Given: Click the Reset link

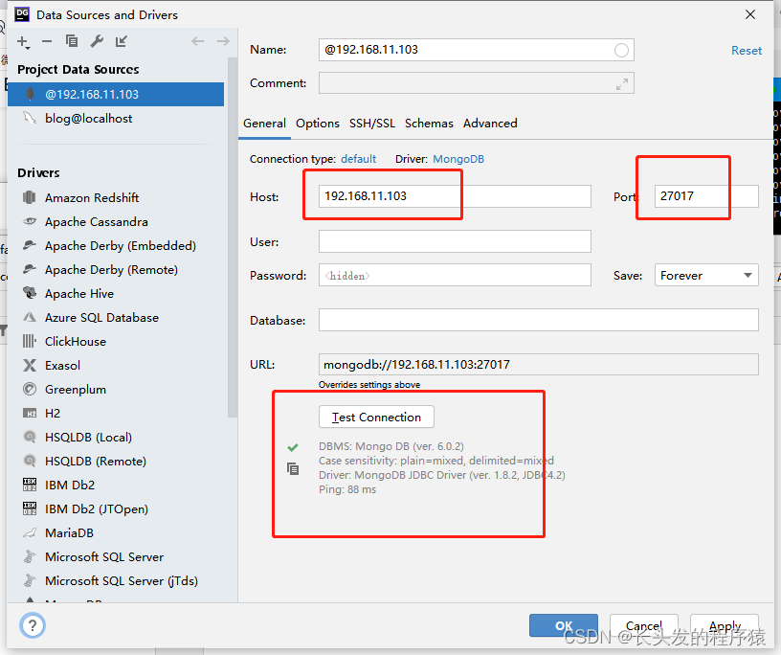Looking at the screenshot, I should click(747, 50).
